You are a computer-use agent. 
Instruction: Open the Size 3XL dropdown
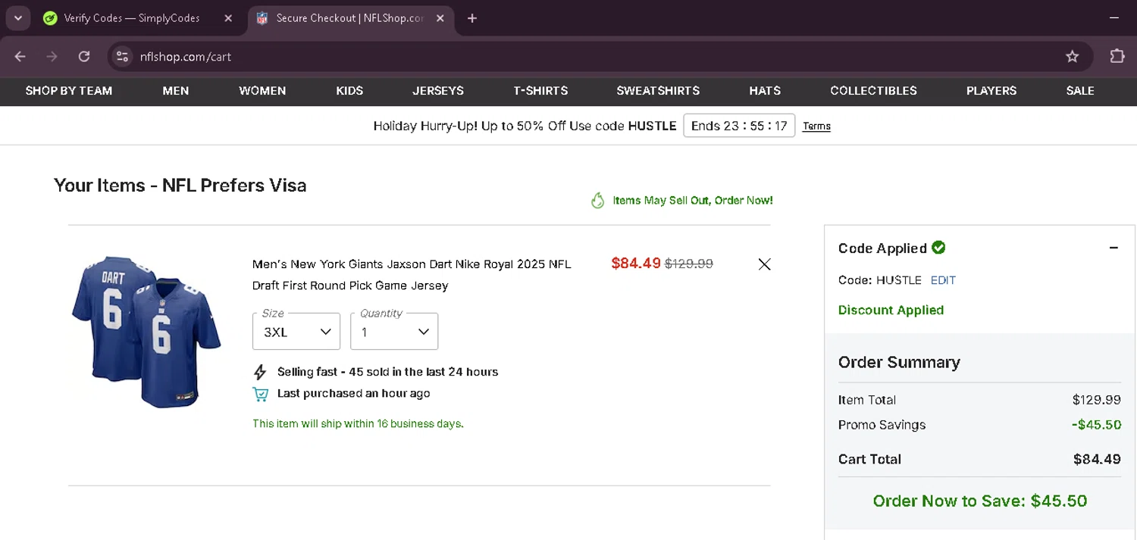point(296,332)
